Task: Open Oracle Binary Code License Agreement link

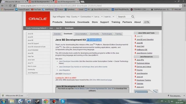Action: (x=94, y=88)
